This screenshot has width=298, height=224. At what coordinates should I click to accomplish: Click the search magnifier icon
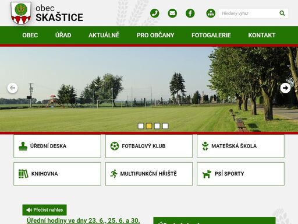coord(282,13)
